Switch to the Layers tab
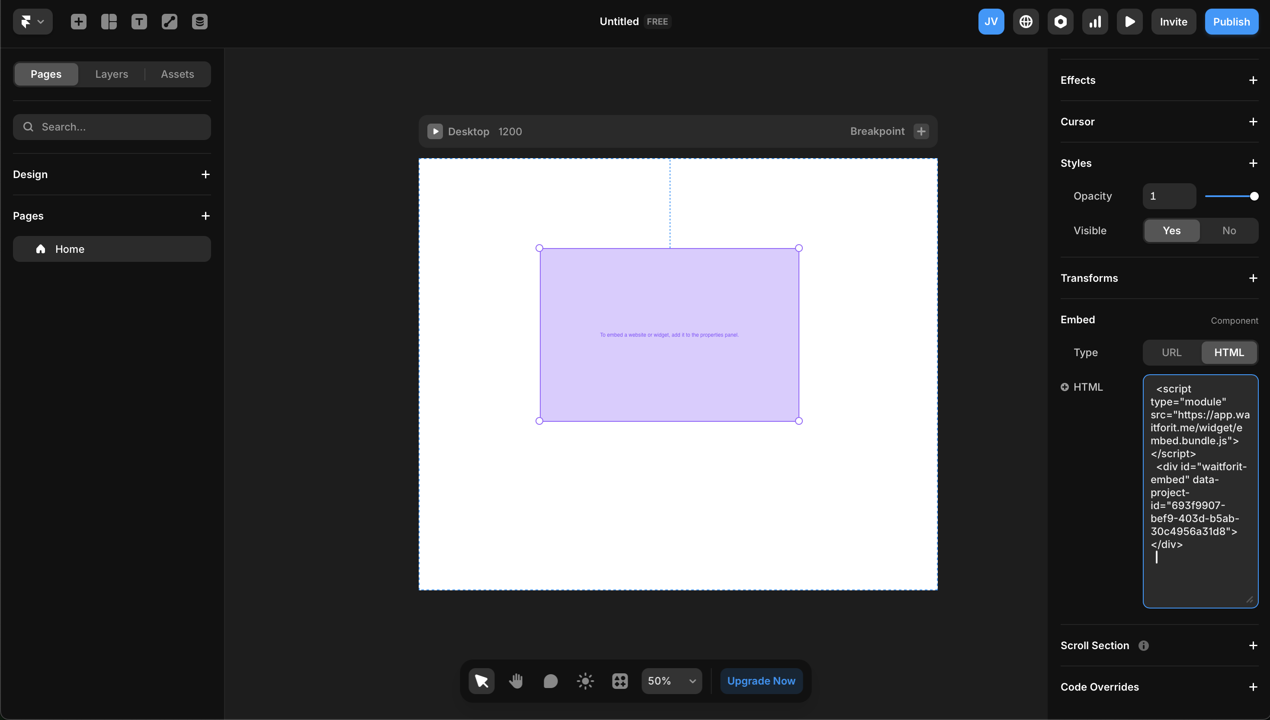Viewport: 1270px width, 720px height. (x=111, y=73)
